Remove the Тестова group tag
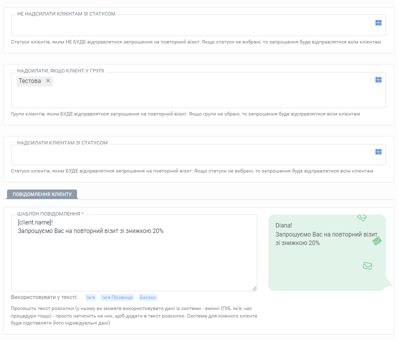398x340 pixels. tap(48, 80)
